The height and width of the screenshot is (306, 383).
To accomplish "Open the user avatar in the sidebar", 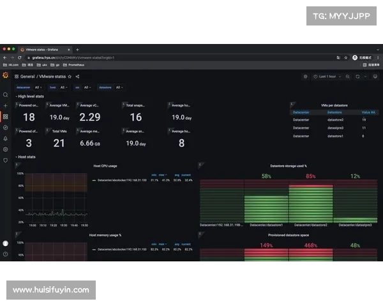I will tap(5, 244).
